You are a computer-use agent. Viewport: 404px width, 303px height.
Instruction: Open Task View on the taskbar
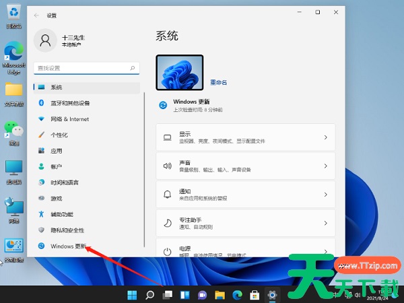167,295
